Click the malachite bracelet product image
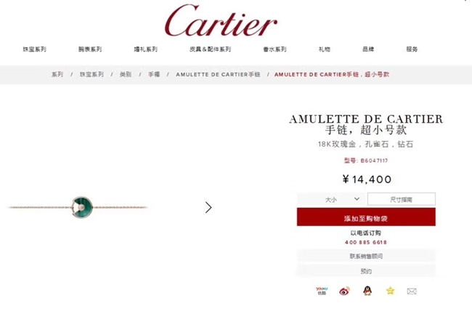The image size is (472, 327). (x=78, y=207)
